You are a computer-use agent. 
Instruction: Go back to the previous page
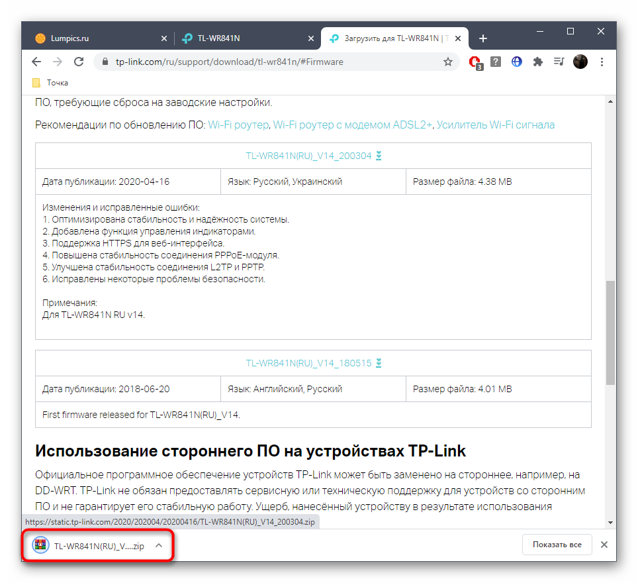click(x=36, y=62)
